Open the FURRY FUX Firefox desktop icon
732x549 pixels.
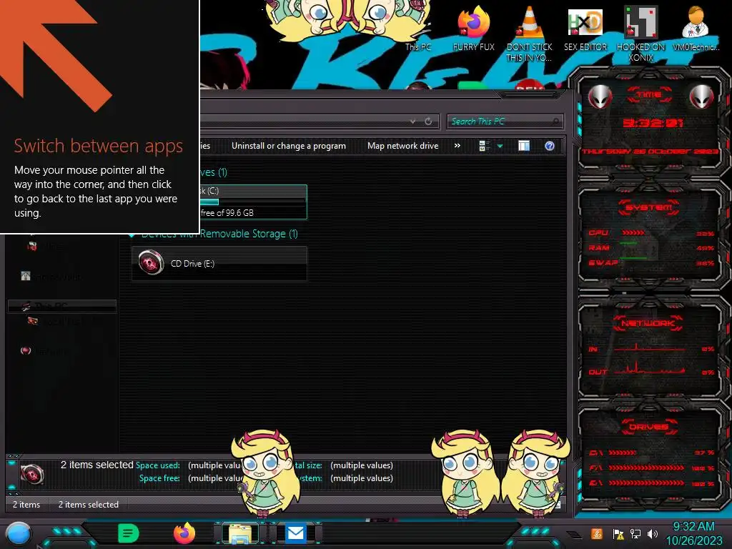click(473, 27)
